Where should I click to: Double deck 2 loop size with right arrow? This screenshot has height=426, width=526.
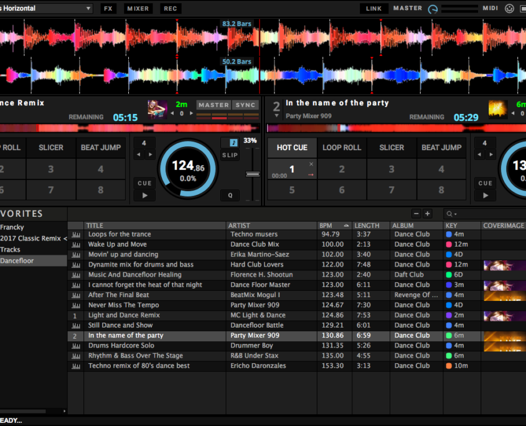click(491, 154)
